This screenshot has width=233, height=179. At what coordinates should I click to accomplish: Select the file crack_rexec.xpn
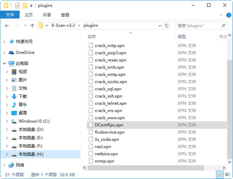pyautogui.click(x=110, y=60)
